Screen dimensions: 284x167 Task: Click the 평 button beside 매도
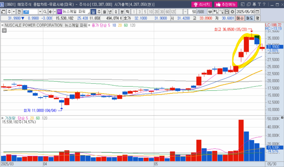(258, 18)
